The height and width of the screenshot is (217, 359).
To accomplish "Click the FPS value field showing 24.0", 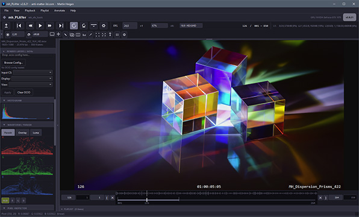I will click(130, 26).
